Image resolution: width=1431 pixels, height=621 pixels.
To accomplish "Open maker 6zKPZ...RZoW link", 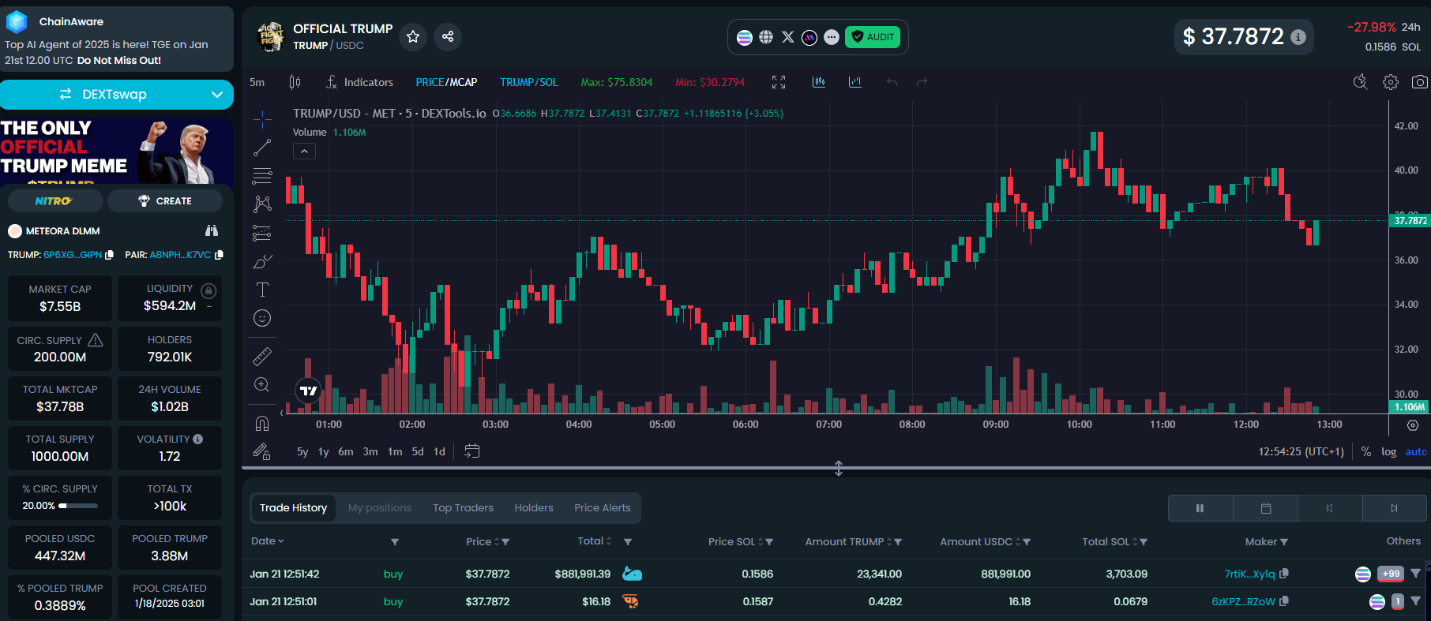I will pos(1243,601).
